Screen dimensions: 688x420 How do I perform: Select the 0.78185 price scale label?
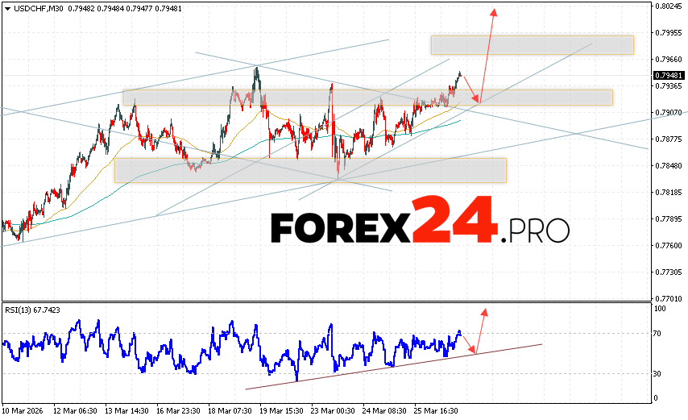coord(668,192)
